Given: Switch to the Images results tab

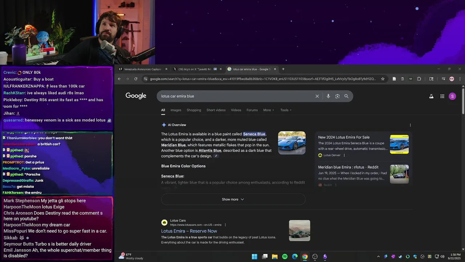Looking at the screenshot, I should coord(176,110).
